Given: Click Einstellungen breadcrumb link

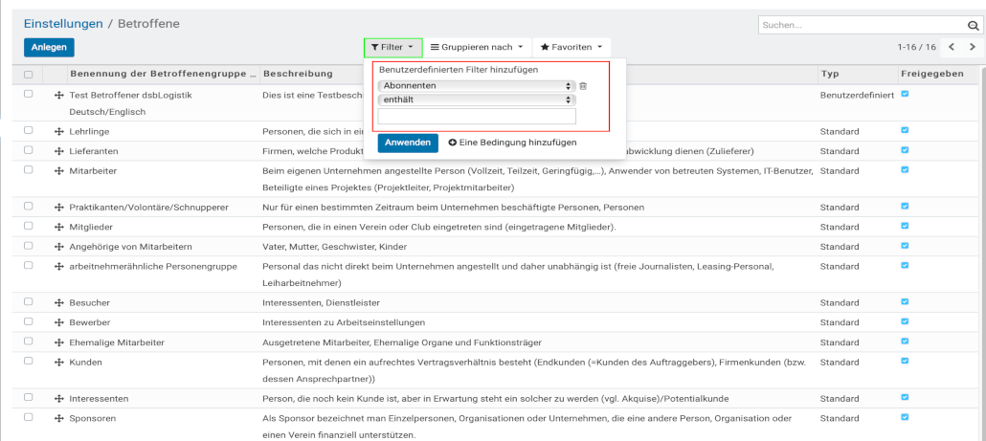Looking at the screenshot, I should [63, 23].
